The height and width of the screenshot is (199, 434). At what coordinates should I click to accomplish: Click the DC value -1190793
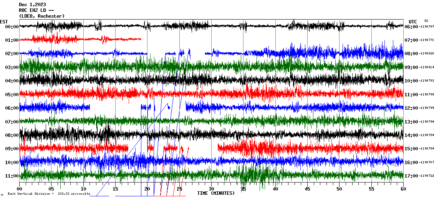point(426,81)
